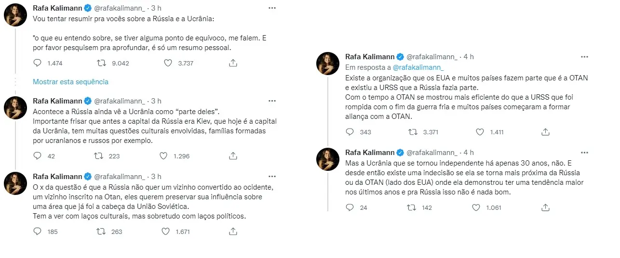This screenshot has height=258, width=620.
Task: Open more options on the OTAN organization tweet
Action: 584,57
